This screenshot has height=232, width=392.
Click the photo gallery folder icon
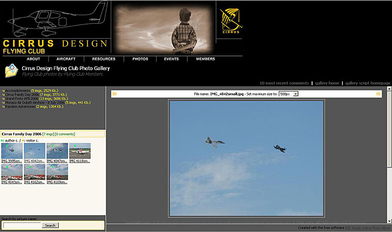[x=11, y=70]
